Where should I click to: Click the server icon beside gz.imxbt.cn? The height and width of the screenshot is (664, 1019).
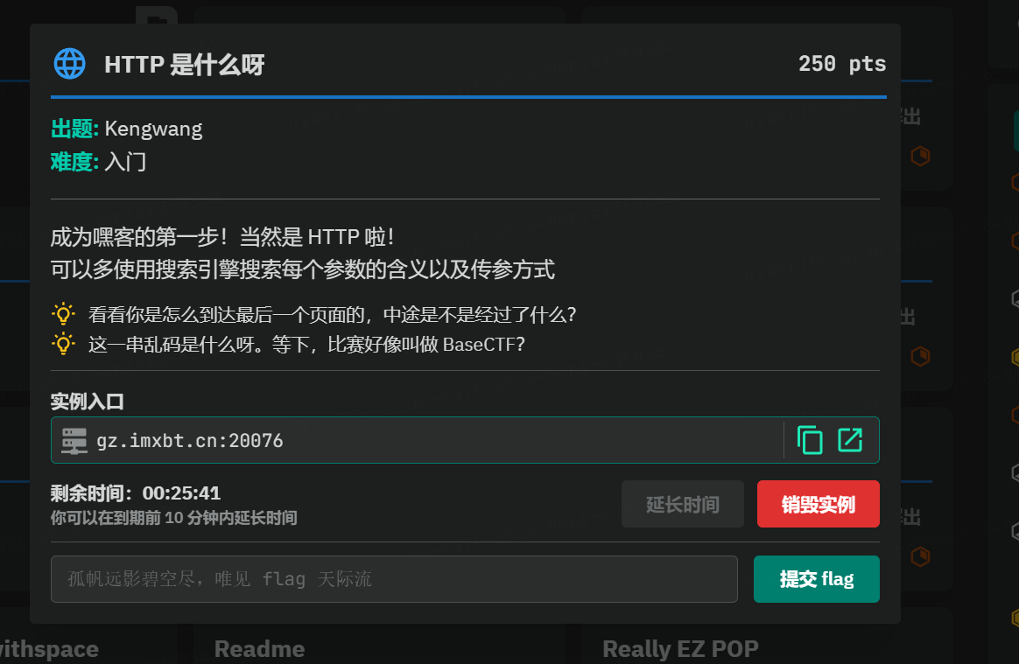coord(74,441)
